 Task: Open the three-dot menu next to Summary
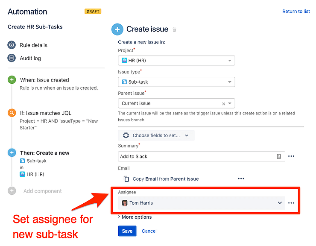291,156
